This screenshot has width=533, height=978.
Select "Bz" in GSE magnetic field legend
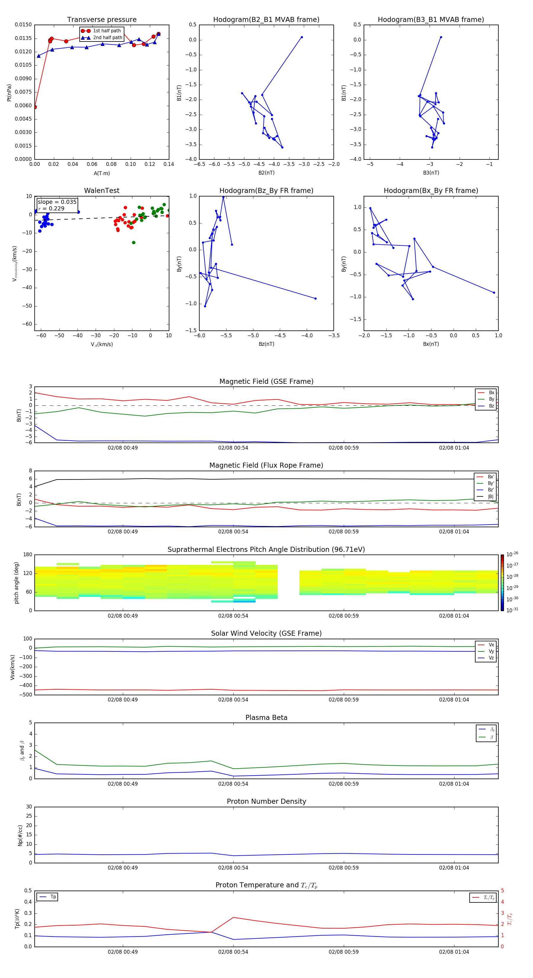[486, 406]
